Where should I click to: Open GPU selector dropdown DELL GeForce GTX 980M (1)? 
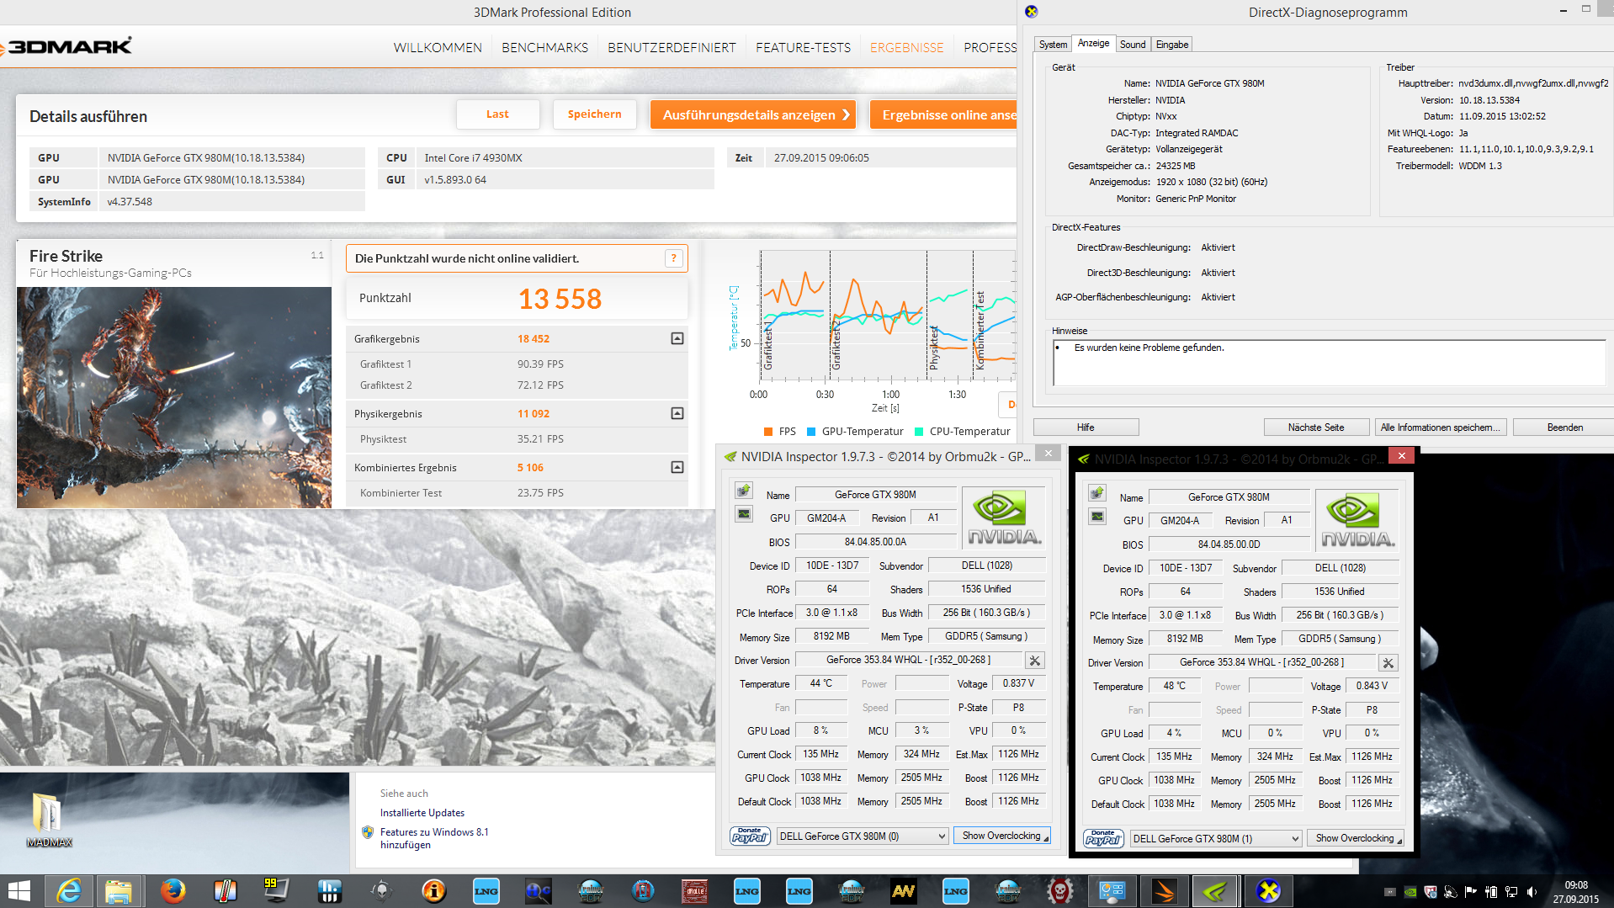pos(1216,838)
